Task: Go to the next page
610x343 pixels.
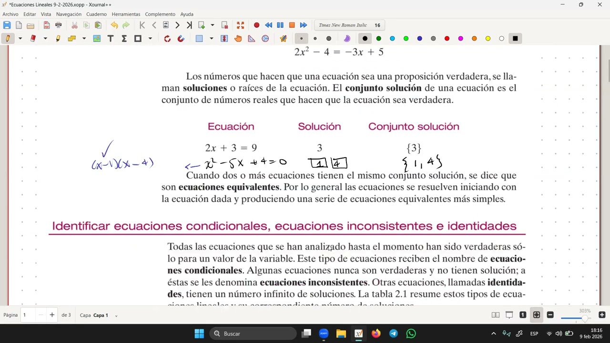Action: click(177, 25)
